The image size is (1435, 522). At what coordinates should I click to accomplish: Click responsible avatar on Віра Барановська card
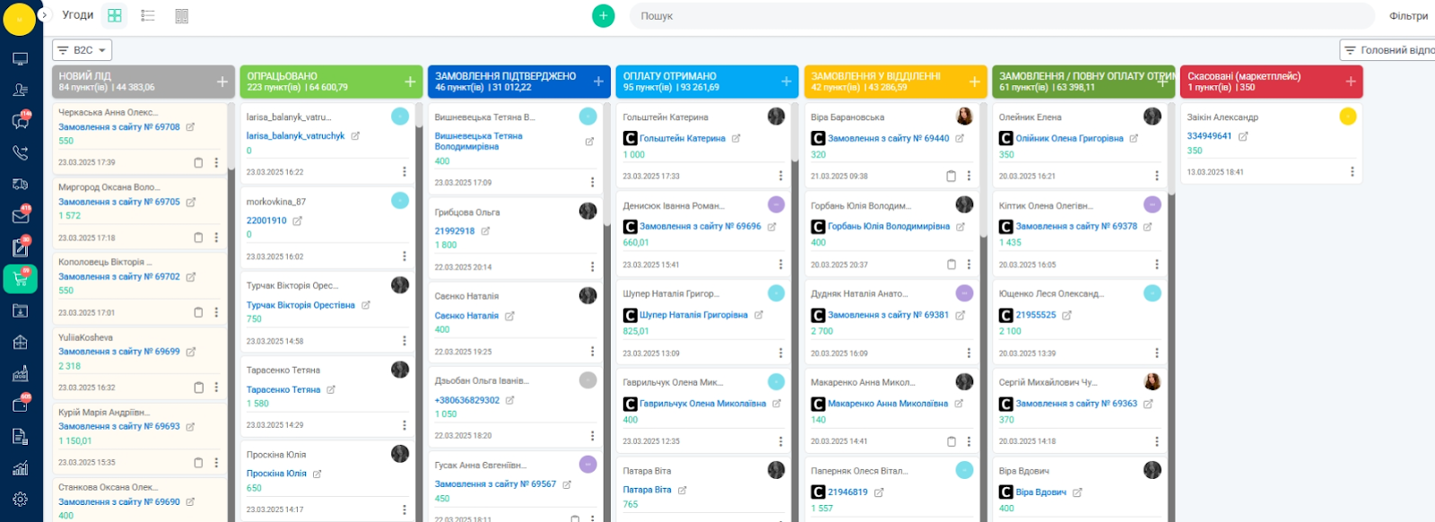[965, 117]
